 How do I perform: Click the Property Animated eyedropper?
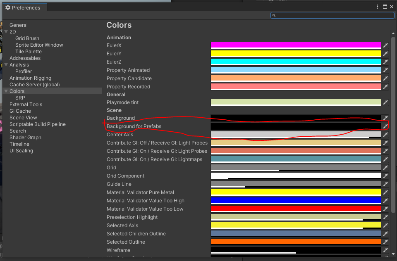pos(386,70)
